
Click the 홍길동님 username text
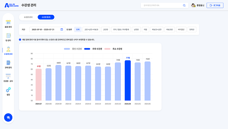point(200,5)
